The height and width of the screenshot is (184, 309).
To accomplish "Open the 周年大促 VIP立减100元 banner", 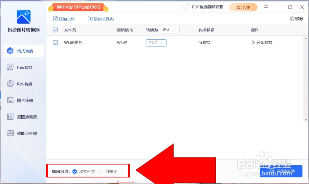I will (x=78, y=7).
